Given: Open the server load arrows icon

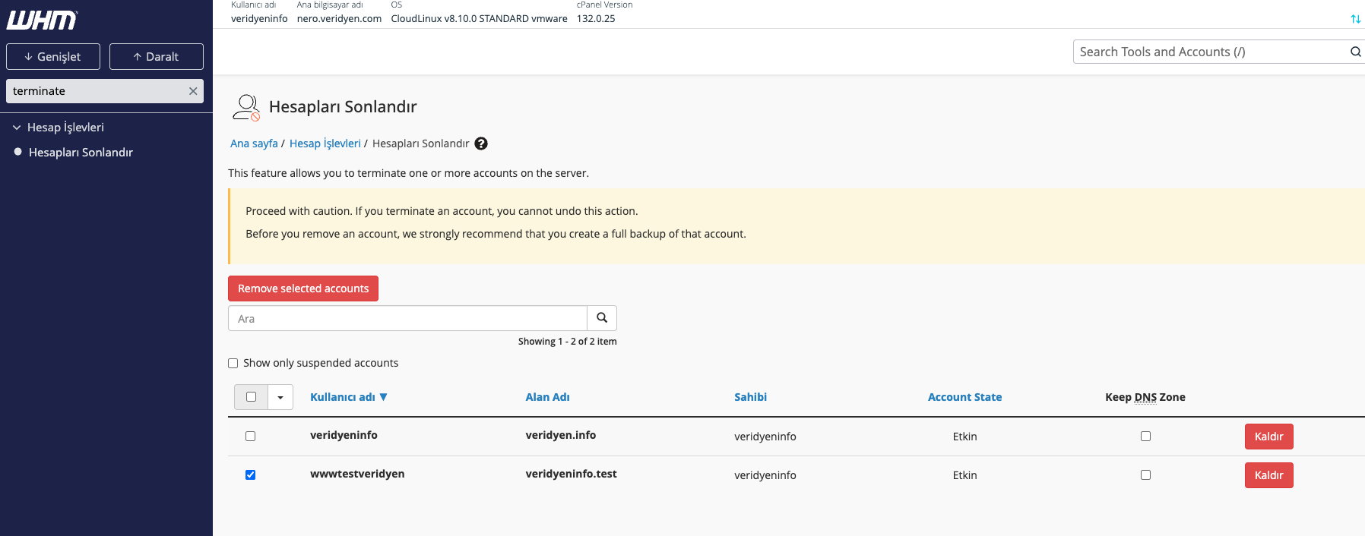Looking at the screenshot, I should tap(1355, 19).
